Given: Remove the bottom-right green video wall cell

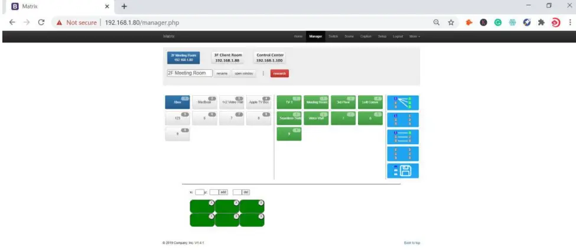Looking at the screenshot, I should 261,216.
